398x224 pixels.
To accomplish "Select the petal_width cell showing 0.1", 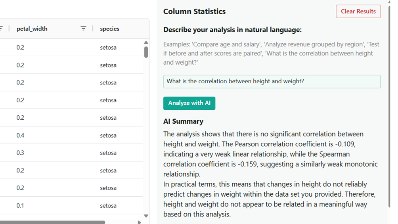I will (x=20, y=205).
